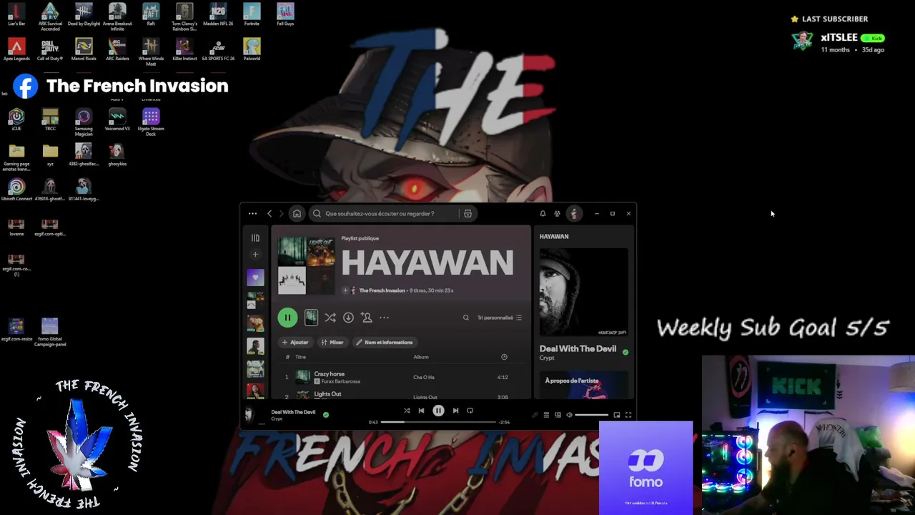Viewport: 915px width, 515px height.
Task: Open Deal With The Devil in right panel
Action: point(578,348)
